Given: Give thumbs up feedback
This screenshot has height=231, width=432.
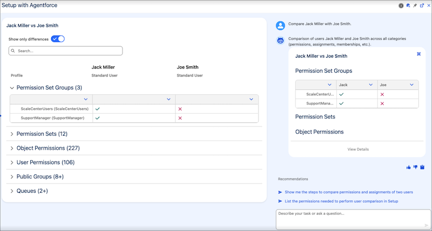Looking at the screenshot, I should click(408, 167).
